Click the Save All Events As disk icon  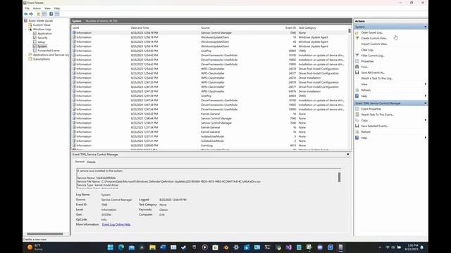tap(357, 72)
